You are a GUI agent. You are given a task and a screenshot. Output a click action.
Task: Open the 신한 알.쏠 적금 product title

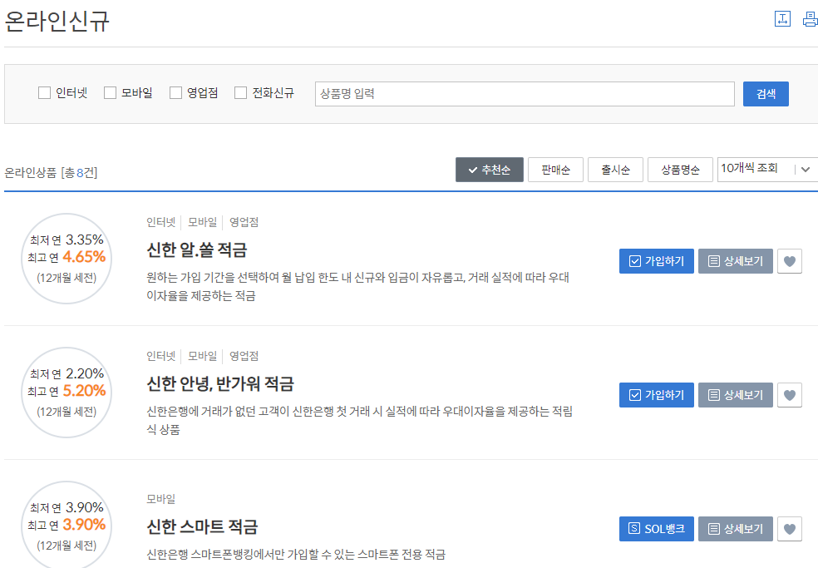click(x=197, y=250)
